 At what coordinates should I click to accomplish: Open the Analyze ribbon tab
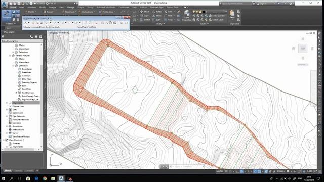[53, 7]
